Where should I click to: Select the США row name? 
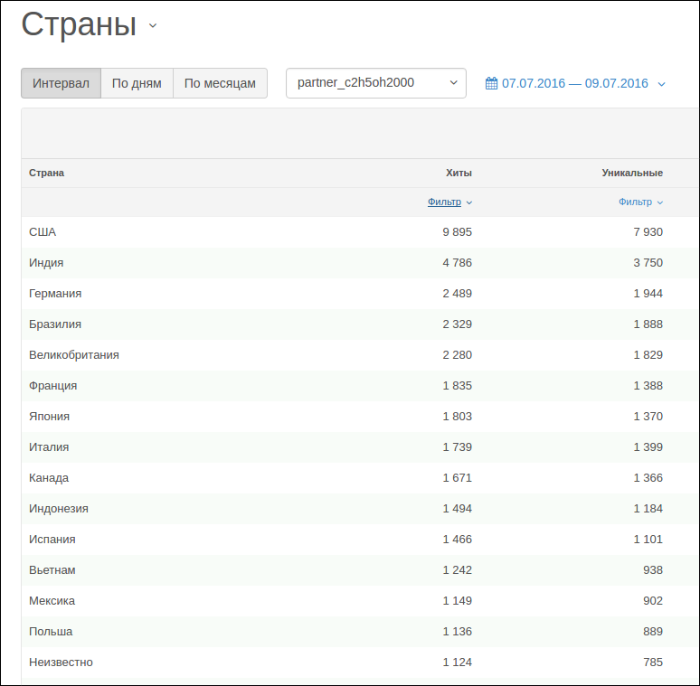point(43,232)
